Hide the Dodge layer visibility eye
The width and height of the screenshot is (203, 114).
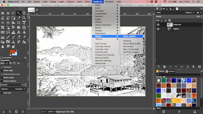coord(158,24)
